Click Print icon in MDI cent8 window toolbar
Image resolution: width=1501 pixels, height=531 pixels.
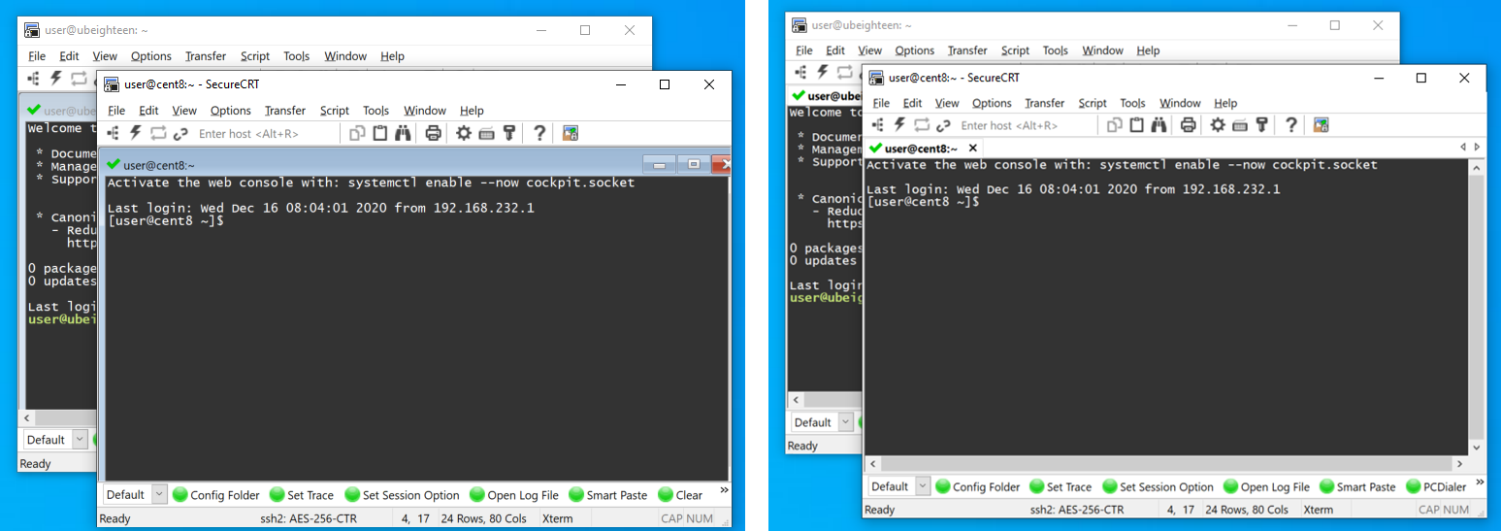pos(434,134)
